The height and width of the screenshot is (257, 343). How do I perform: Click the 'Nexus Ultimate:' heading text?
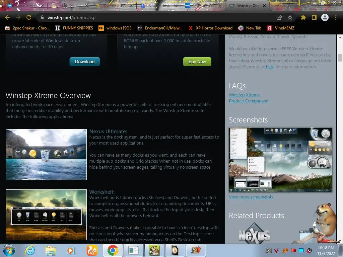tap(108, 131)
